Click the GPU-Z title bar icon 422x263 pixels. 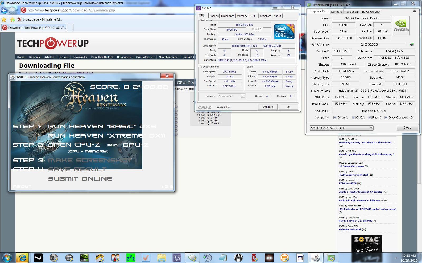click(x=309, y=5)
